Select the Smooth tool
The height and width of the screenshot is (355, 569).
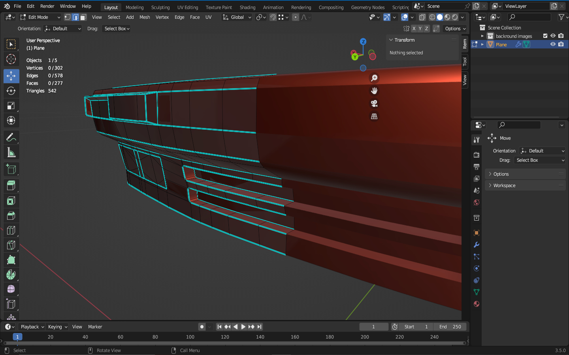(x=11, y=290)
